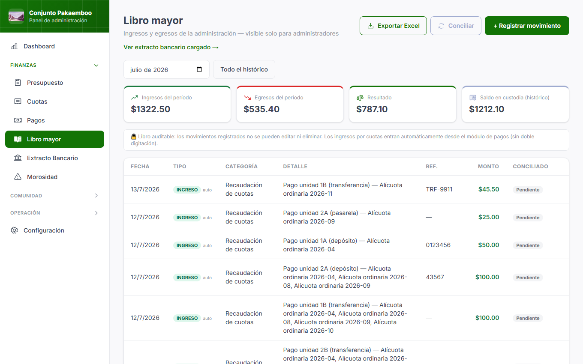This screenshot has height=364, width=583.
Task: Click the Resultado $787.10 value
Action: (372, 109)
